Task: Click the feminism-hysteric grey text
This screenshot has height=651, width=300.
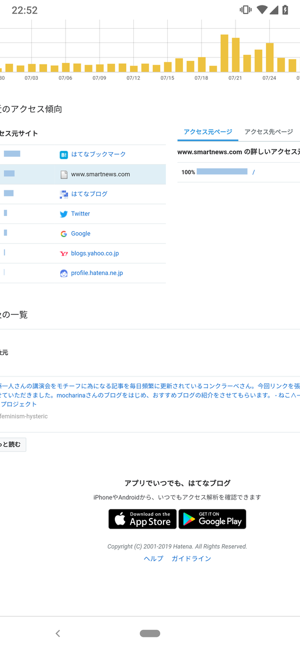Action: click(x=24, y=417)
